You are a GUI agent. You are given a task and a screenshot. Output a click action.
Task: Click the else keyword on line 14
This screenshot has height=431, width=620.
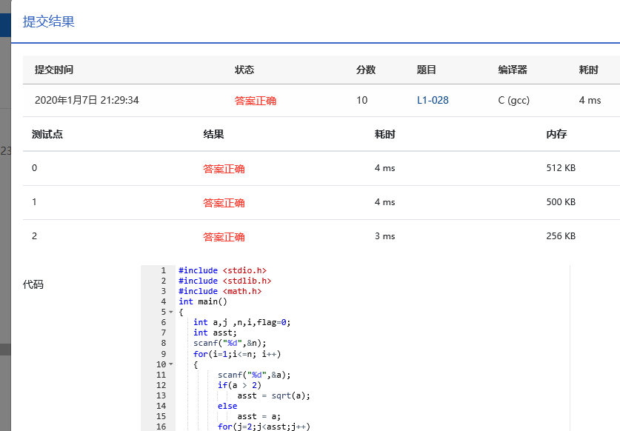(x=227, y=406)
